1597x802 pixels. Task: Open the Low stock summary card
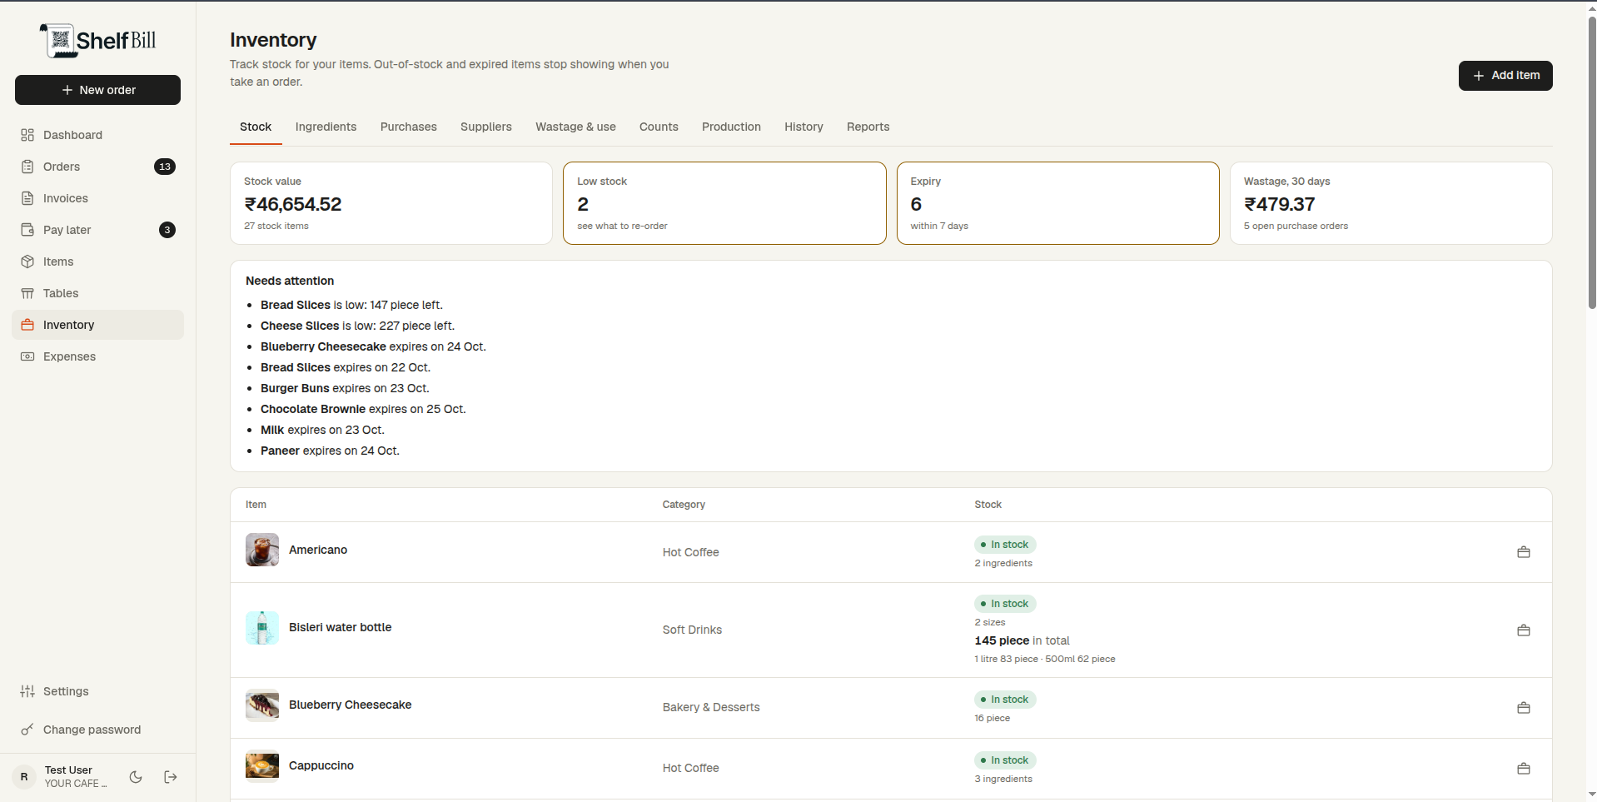(724, 203)
